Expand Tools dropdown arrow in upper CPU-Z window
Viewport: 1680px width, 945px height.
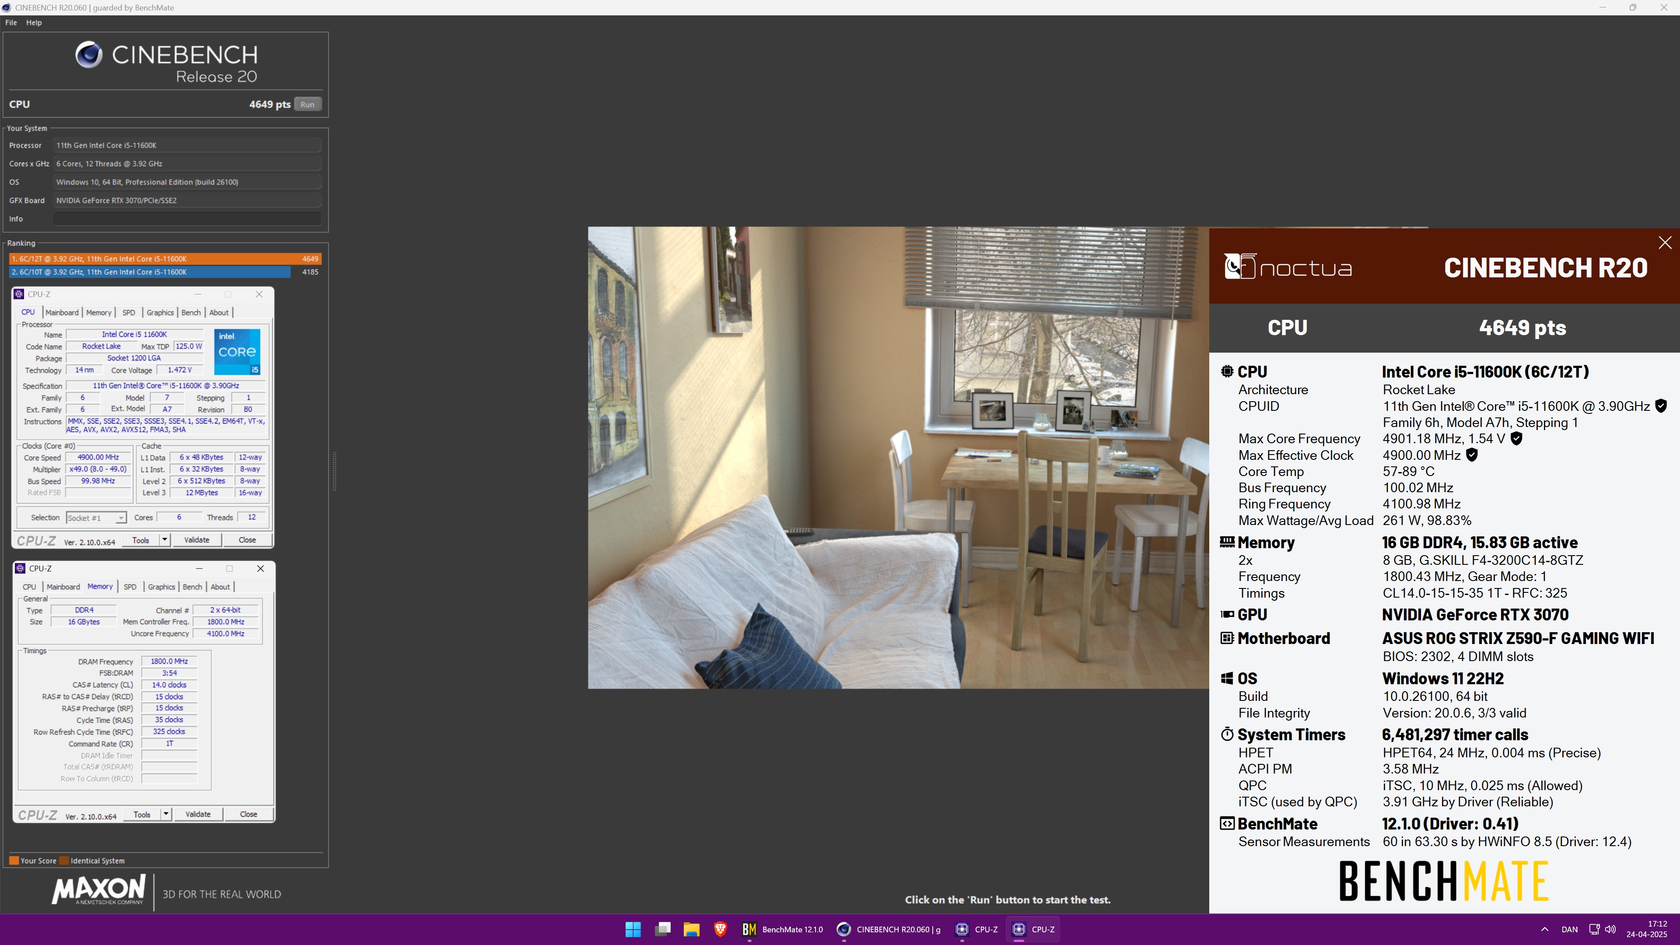[x=164, y=540]
